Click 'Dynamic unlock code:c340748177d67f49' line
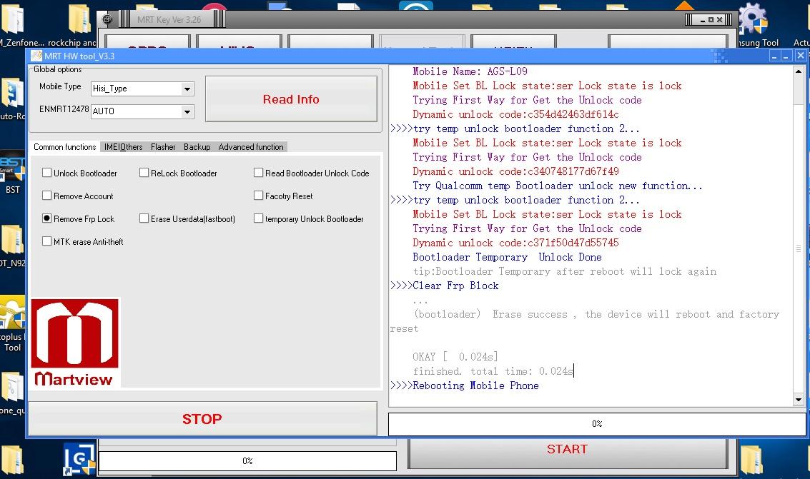 515,171
